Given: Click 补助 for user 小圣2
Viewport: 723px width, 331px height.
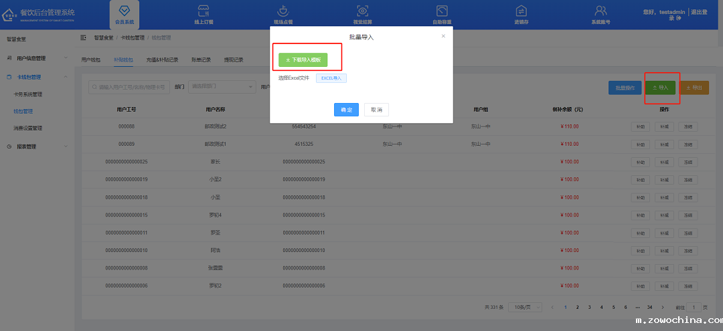Looking at the screenshot, I should pos(641,180).
